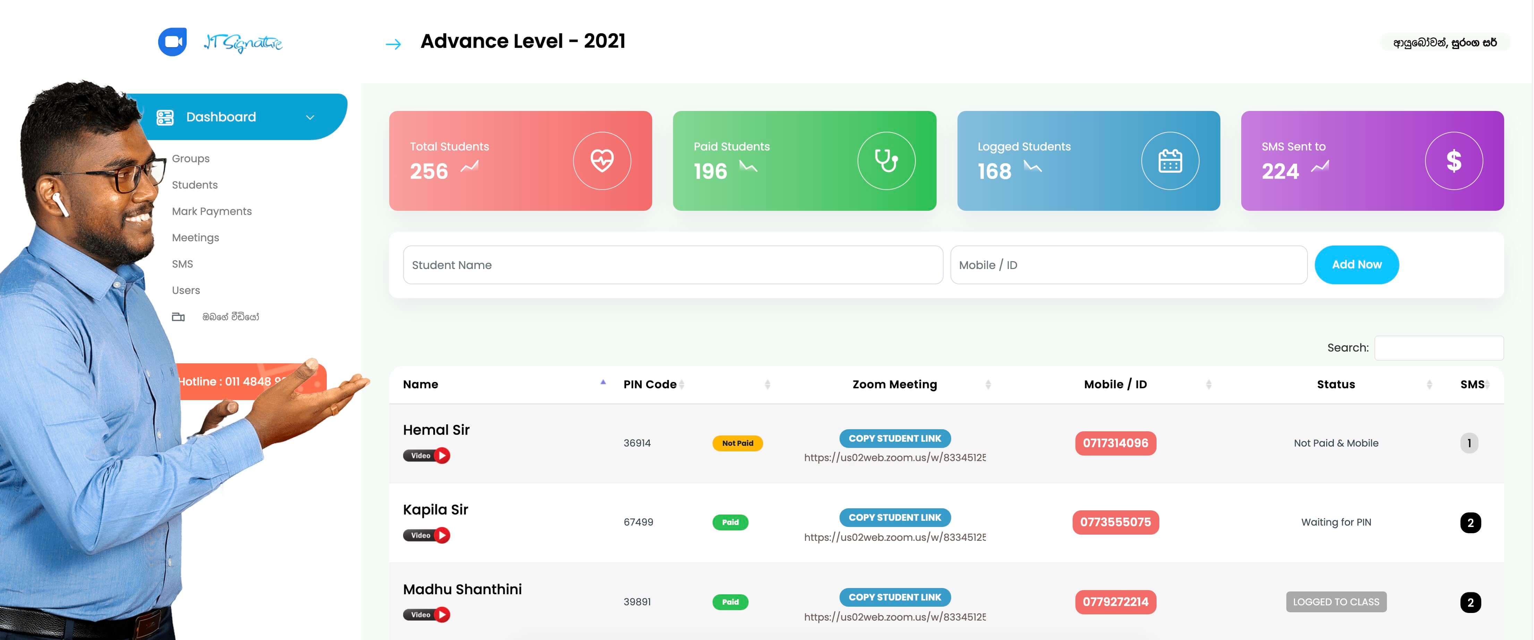Collapse the Dashboard menu chevron
The image size is (1534, 640).
310,117
